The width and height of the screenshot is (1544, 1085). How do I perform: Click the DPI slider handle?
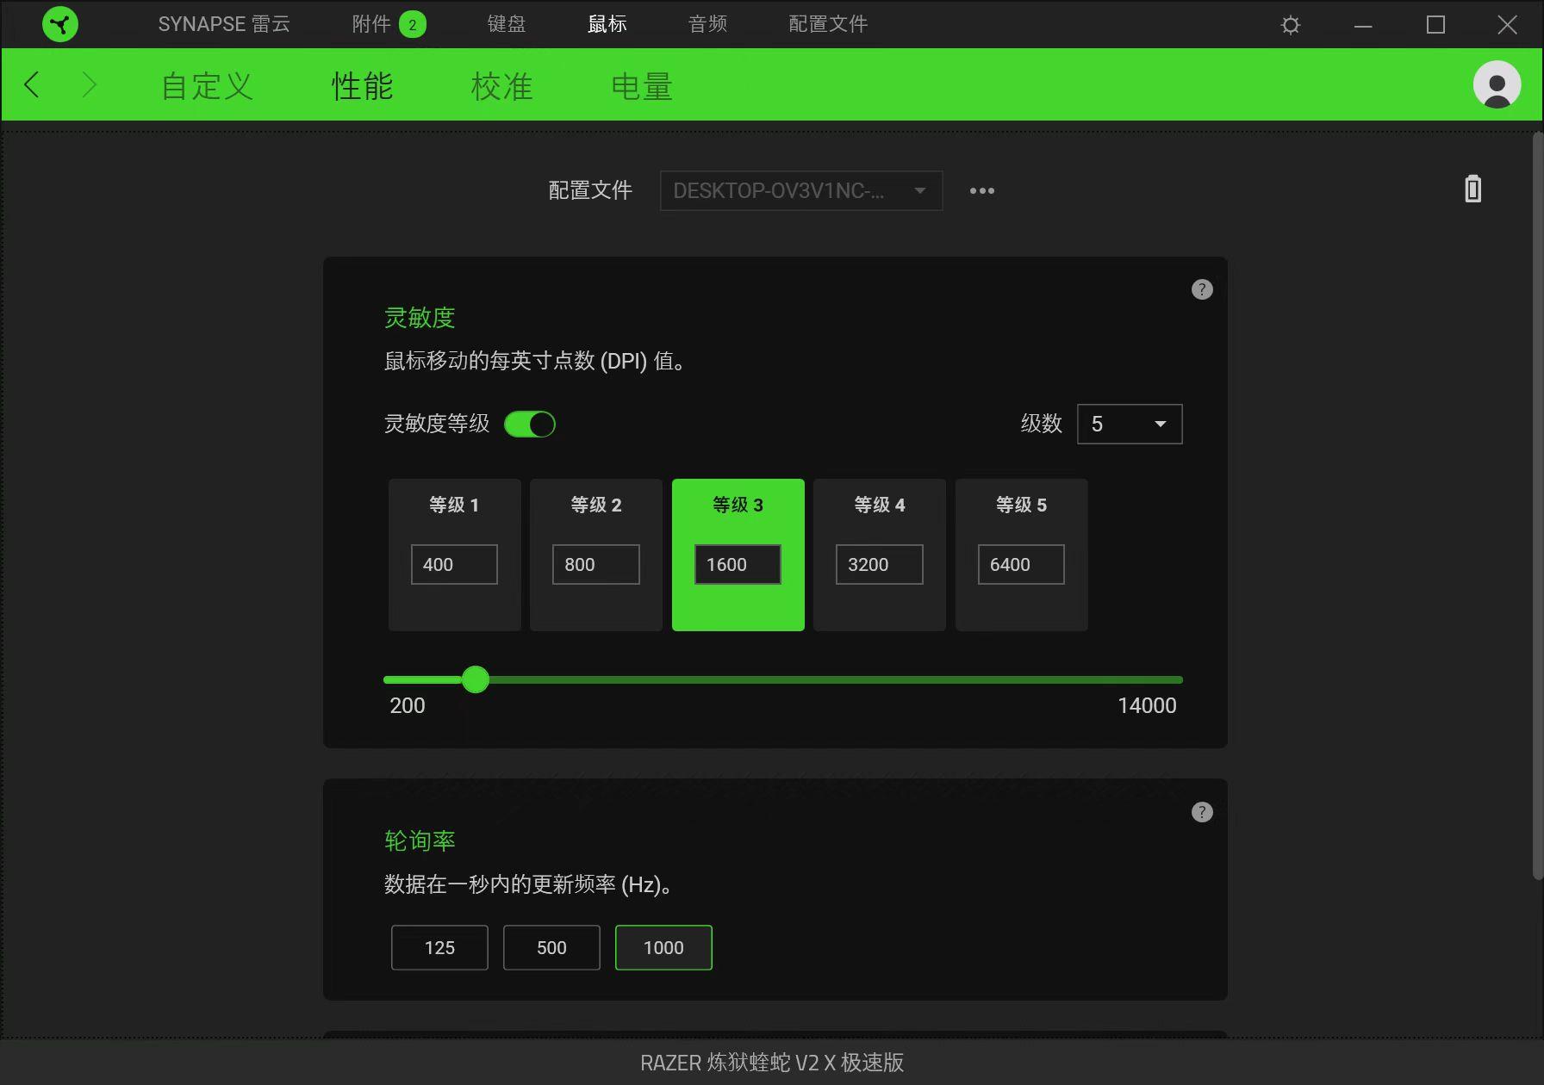(x=475, y=679)
